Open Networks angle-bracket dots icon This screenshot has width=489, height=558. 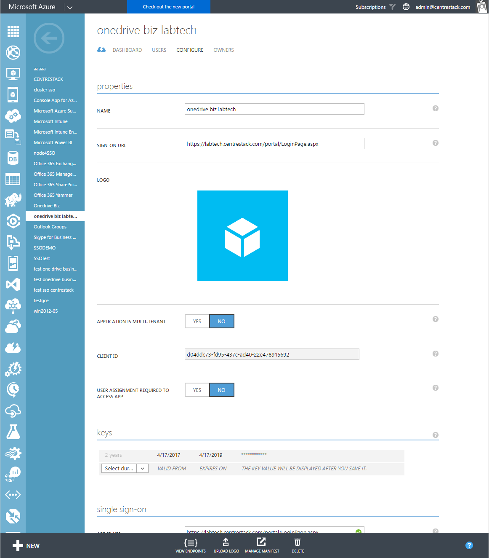click(x=13, y=495)
